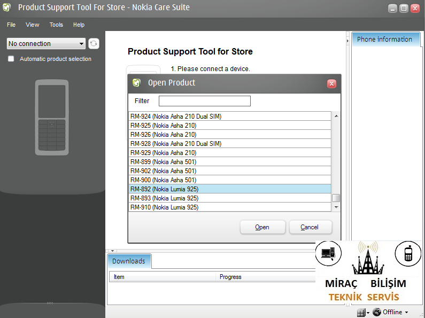Click the product list scrollbar thumb
The image size is (425, 318).
click(336, 198)
